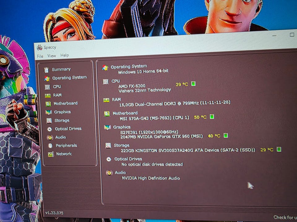Open the Motherboard section in sidebar

click(x=66, y=103)
